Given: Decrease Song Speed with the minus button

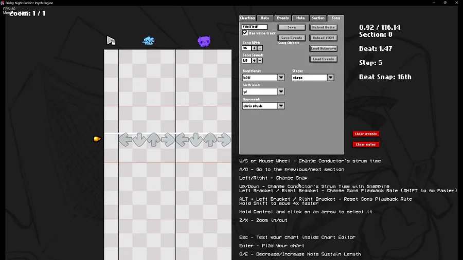Looking at the screenshot, I should [x=260, y=61].
